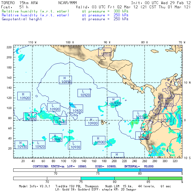Click the 'YSU PBL' scheme label

click(75, 186)
